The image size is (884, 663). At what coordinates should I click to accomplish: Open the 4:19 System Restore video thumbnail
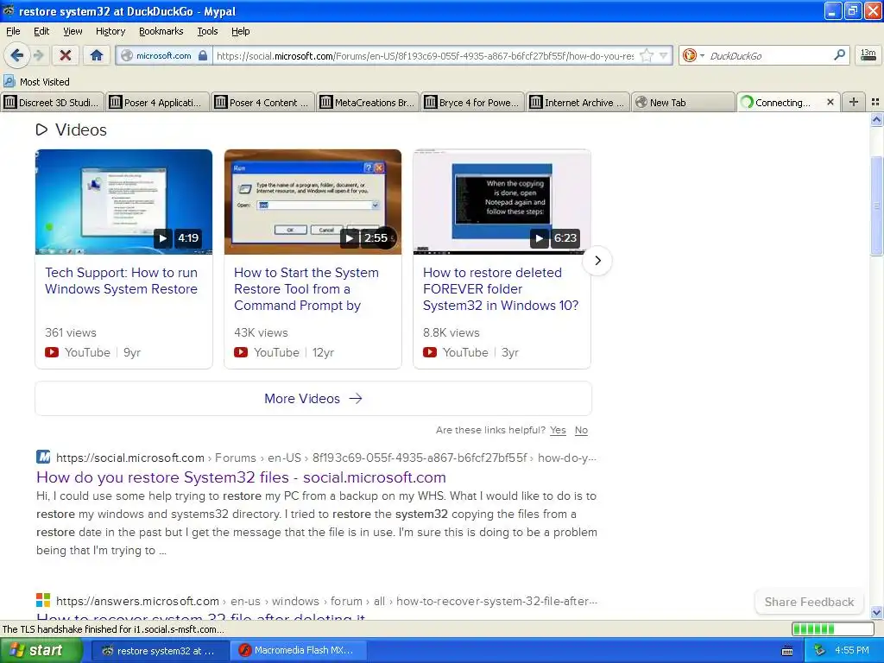(124, 202)
